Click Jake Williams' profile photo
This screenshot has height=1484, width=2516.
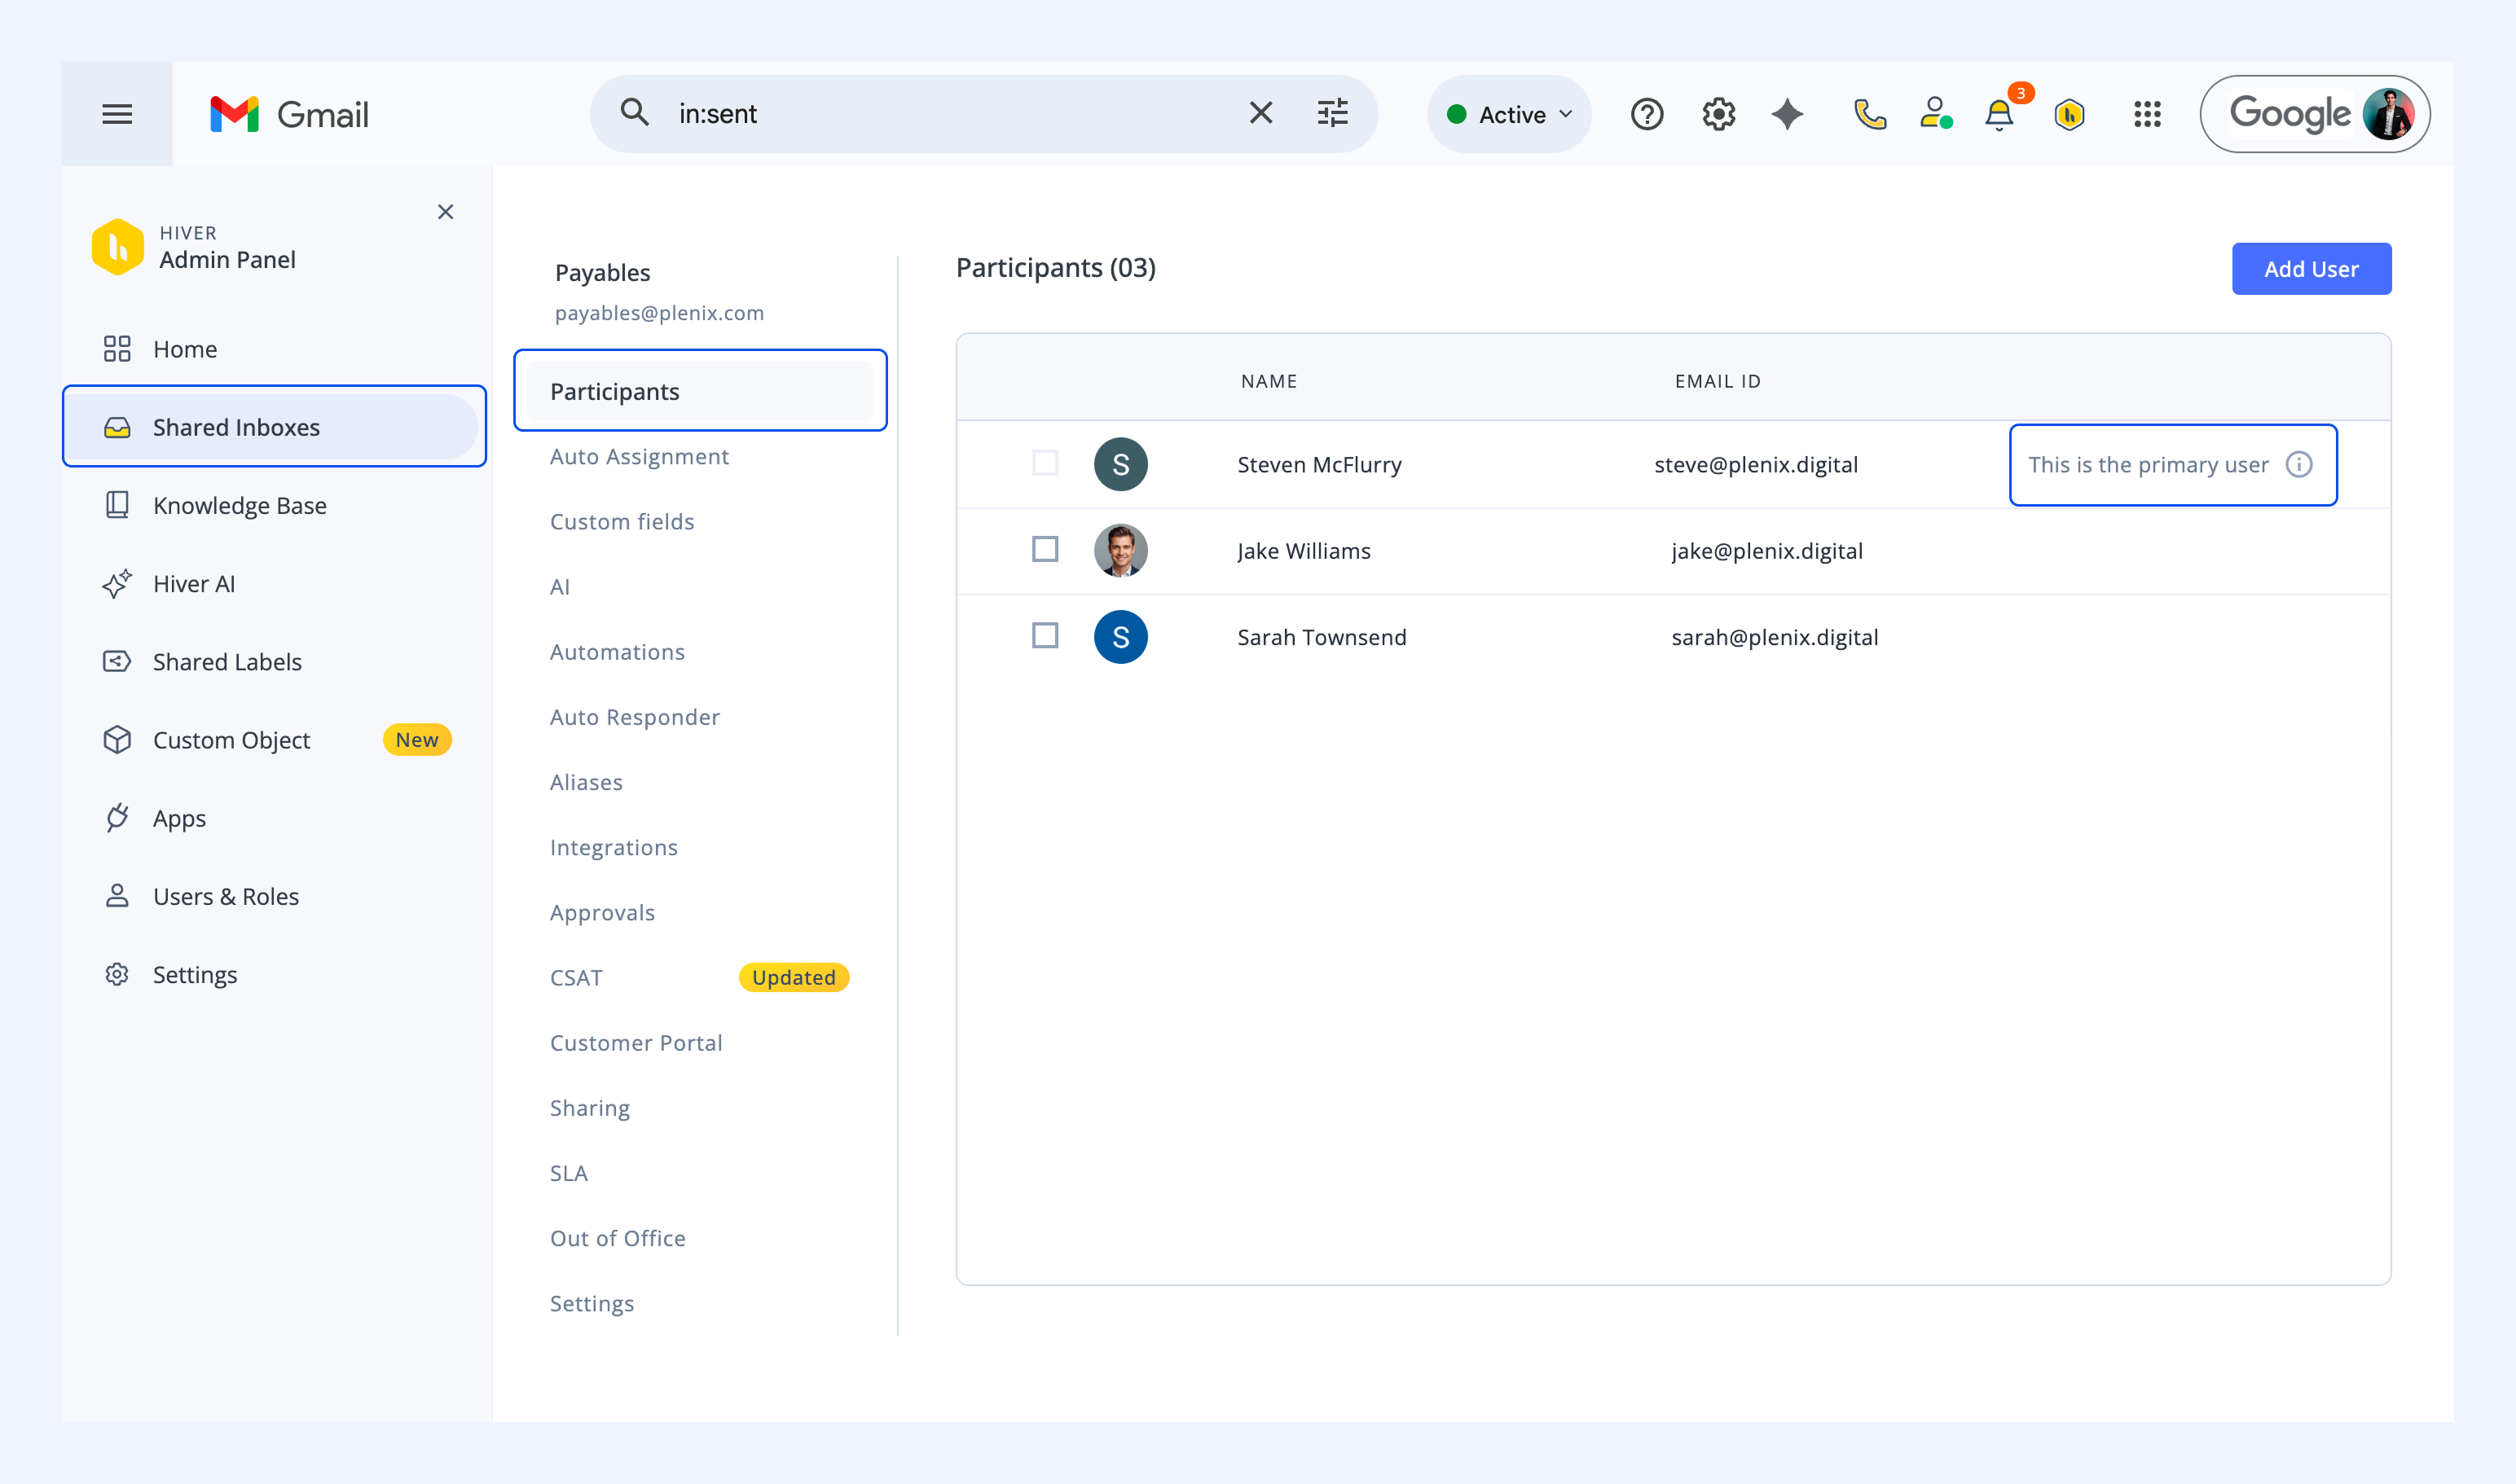[1120, 551]
